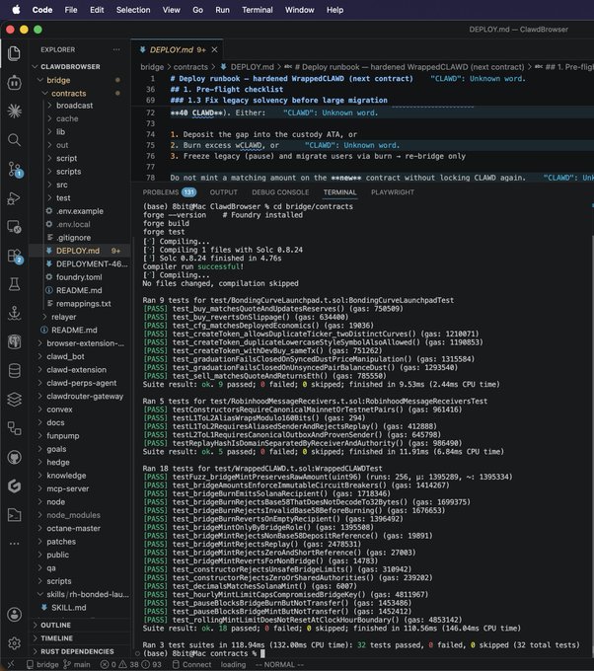Expand the test folder under contracts
The image size is (594, 671).
coord(63,198)
